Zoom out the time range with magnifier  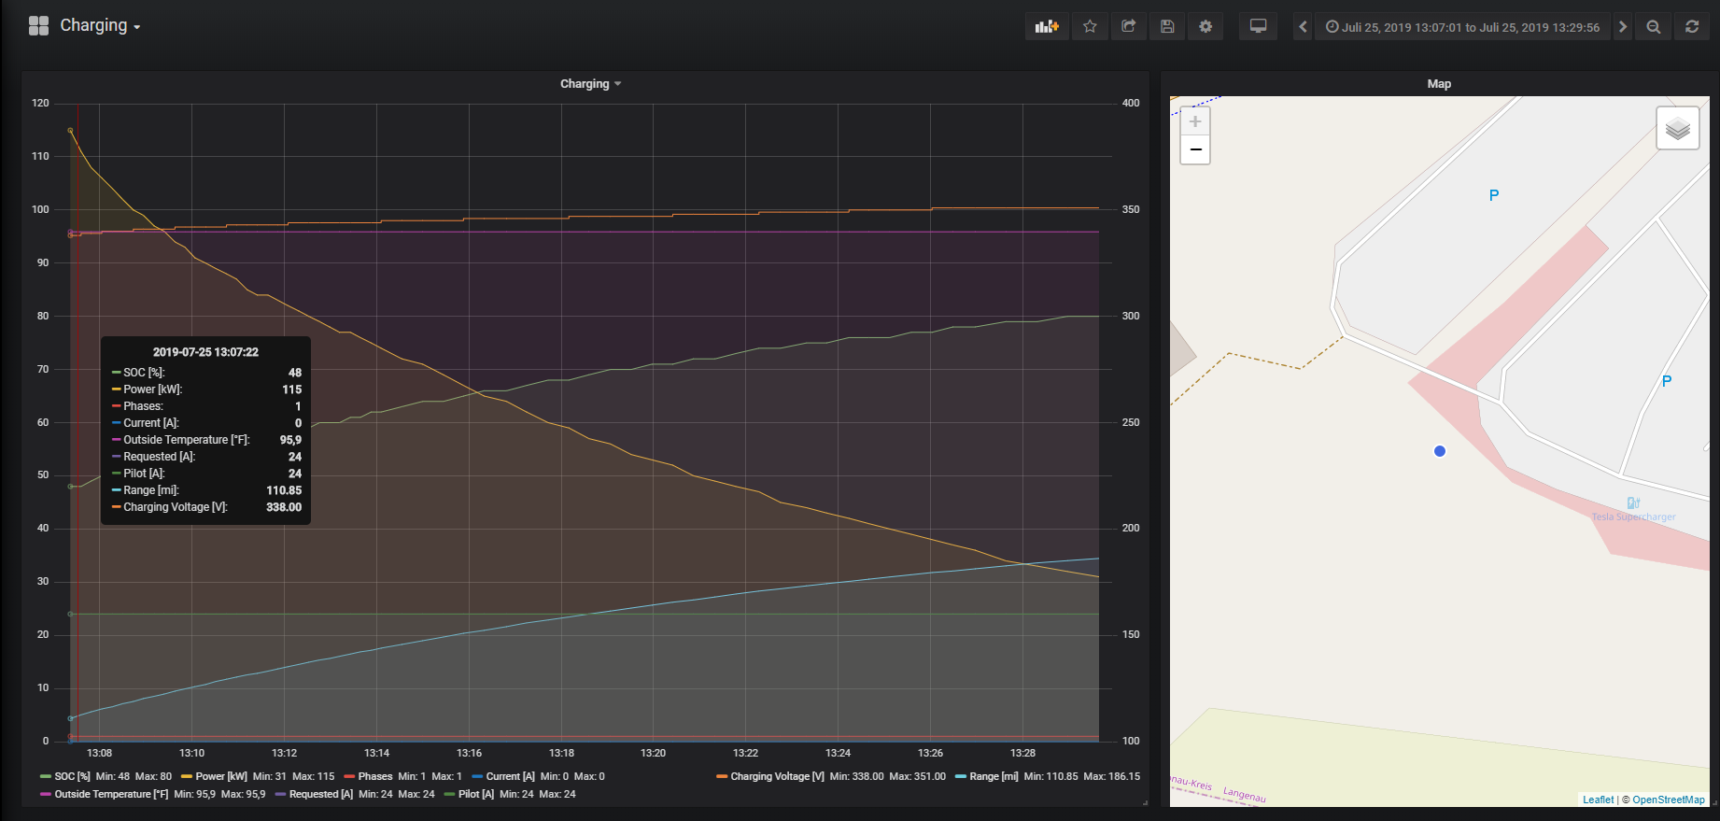point(1654,26)
